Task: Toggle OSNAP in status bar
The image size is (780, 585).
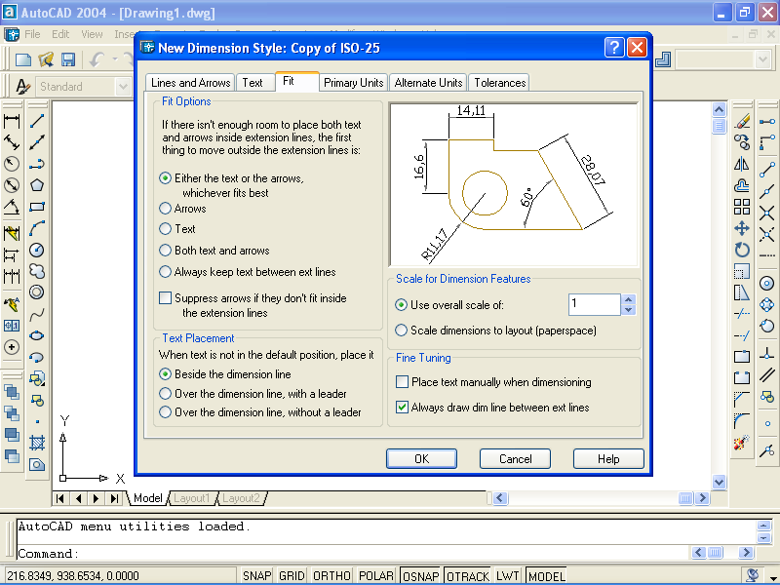Action: (420, 575)
